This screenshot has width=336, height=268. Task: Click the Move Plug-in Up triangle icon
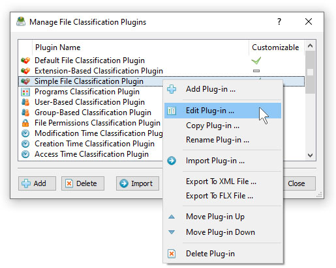pos(172,217)
